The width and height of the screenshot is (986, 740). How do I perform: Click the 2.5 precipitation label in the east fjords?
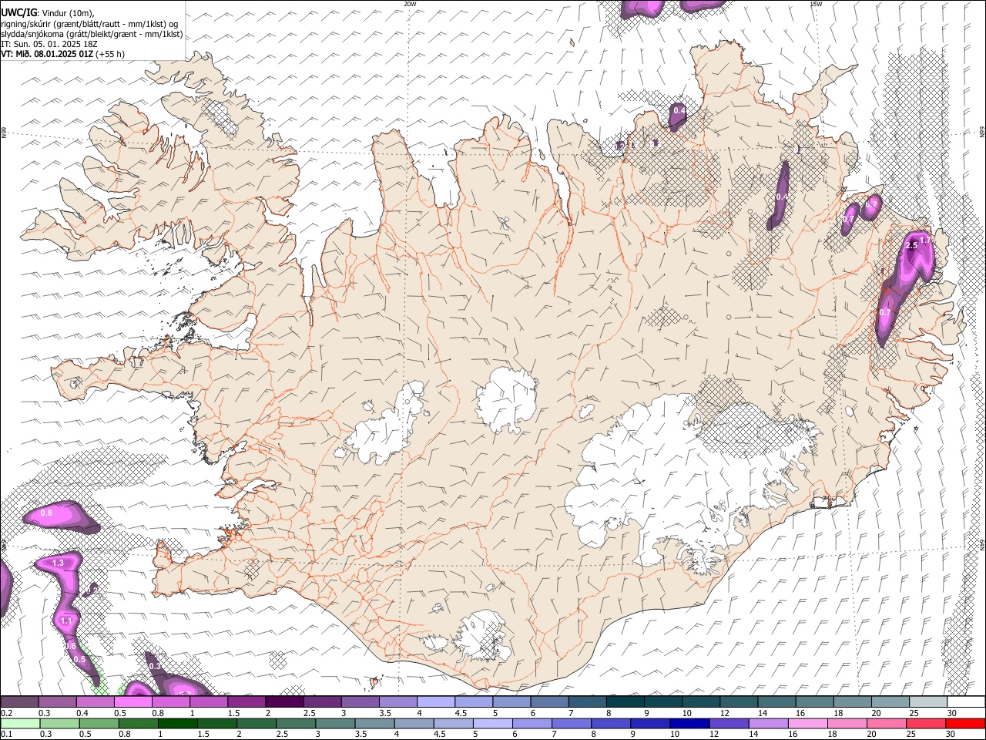point(912,245)
